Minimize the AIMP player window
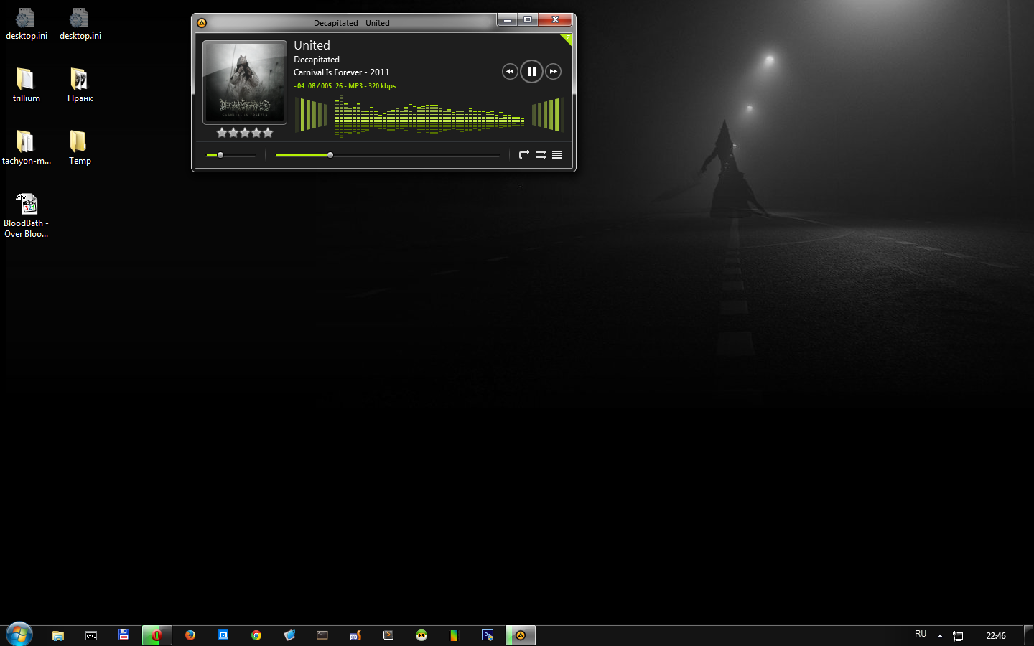Screen dimensions: 1034x646 [508, 20]
